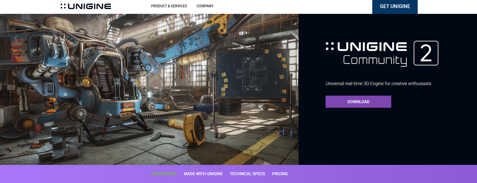Viewport: 477px width, 183px height.
Task: Click the blueprint board in the hero image
Action: 252,74
